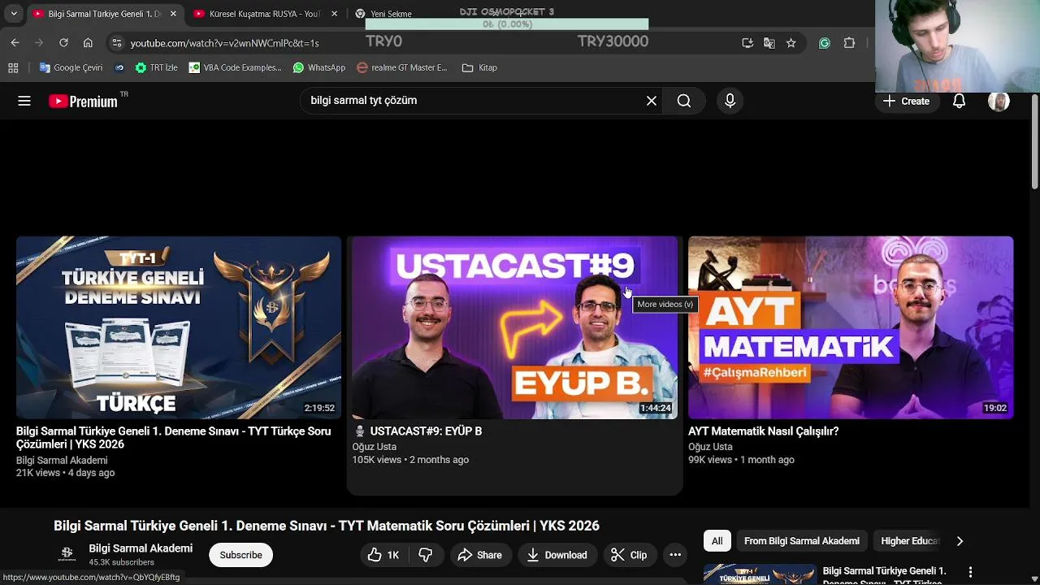
Task: Show next filter chips with right arrow
Action: (960, 541)
